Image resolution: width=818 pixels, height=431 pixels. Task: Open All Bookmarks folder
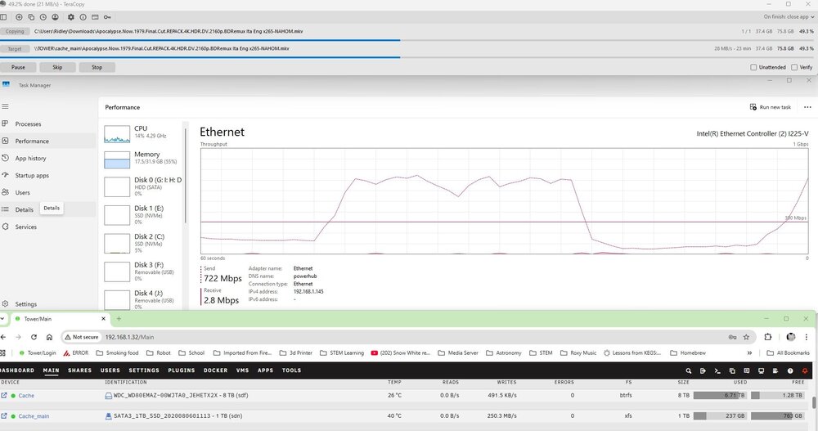pos(788,353)
